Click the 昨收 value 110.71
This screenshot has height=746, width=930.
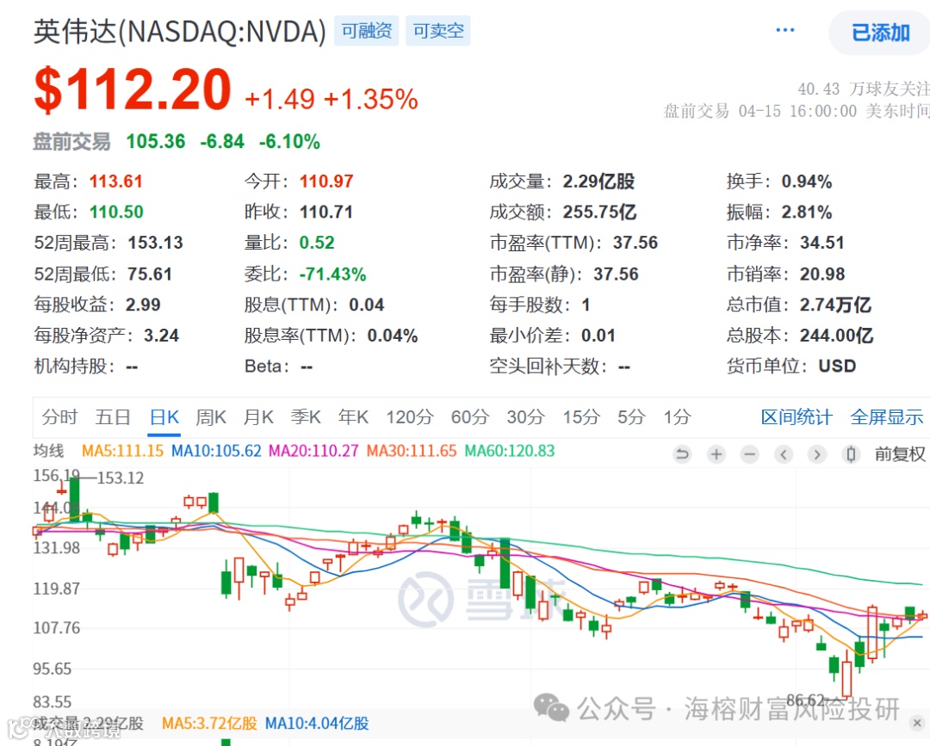[326, 213]
